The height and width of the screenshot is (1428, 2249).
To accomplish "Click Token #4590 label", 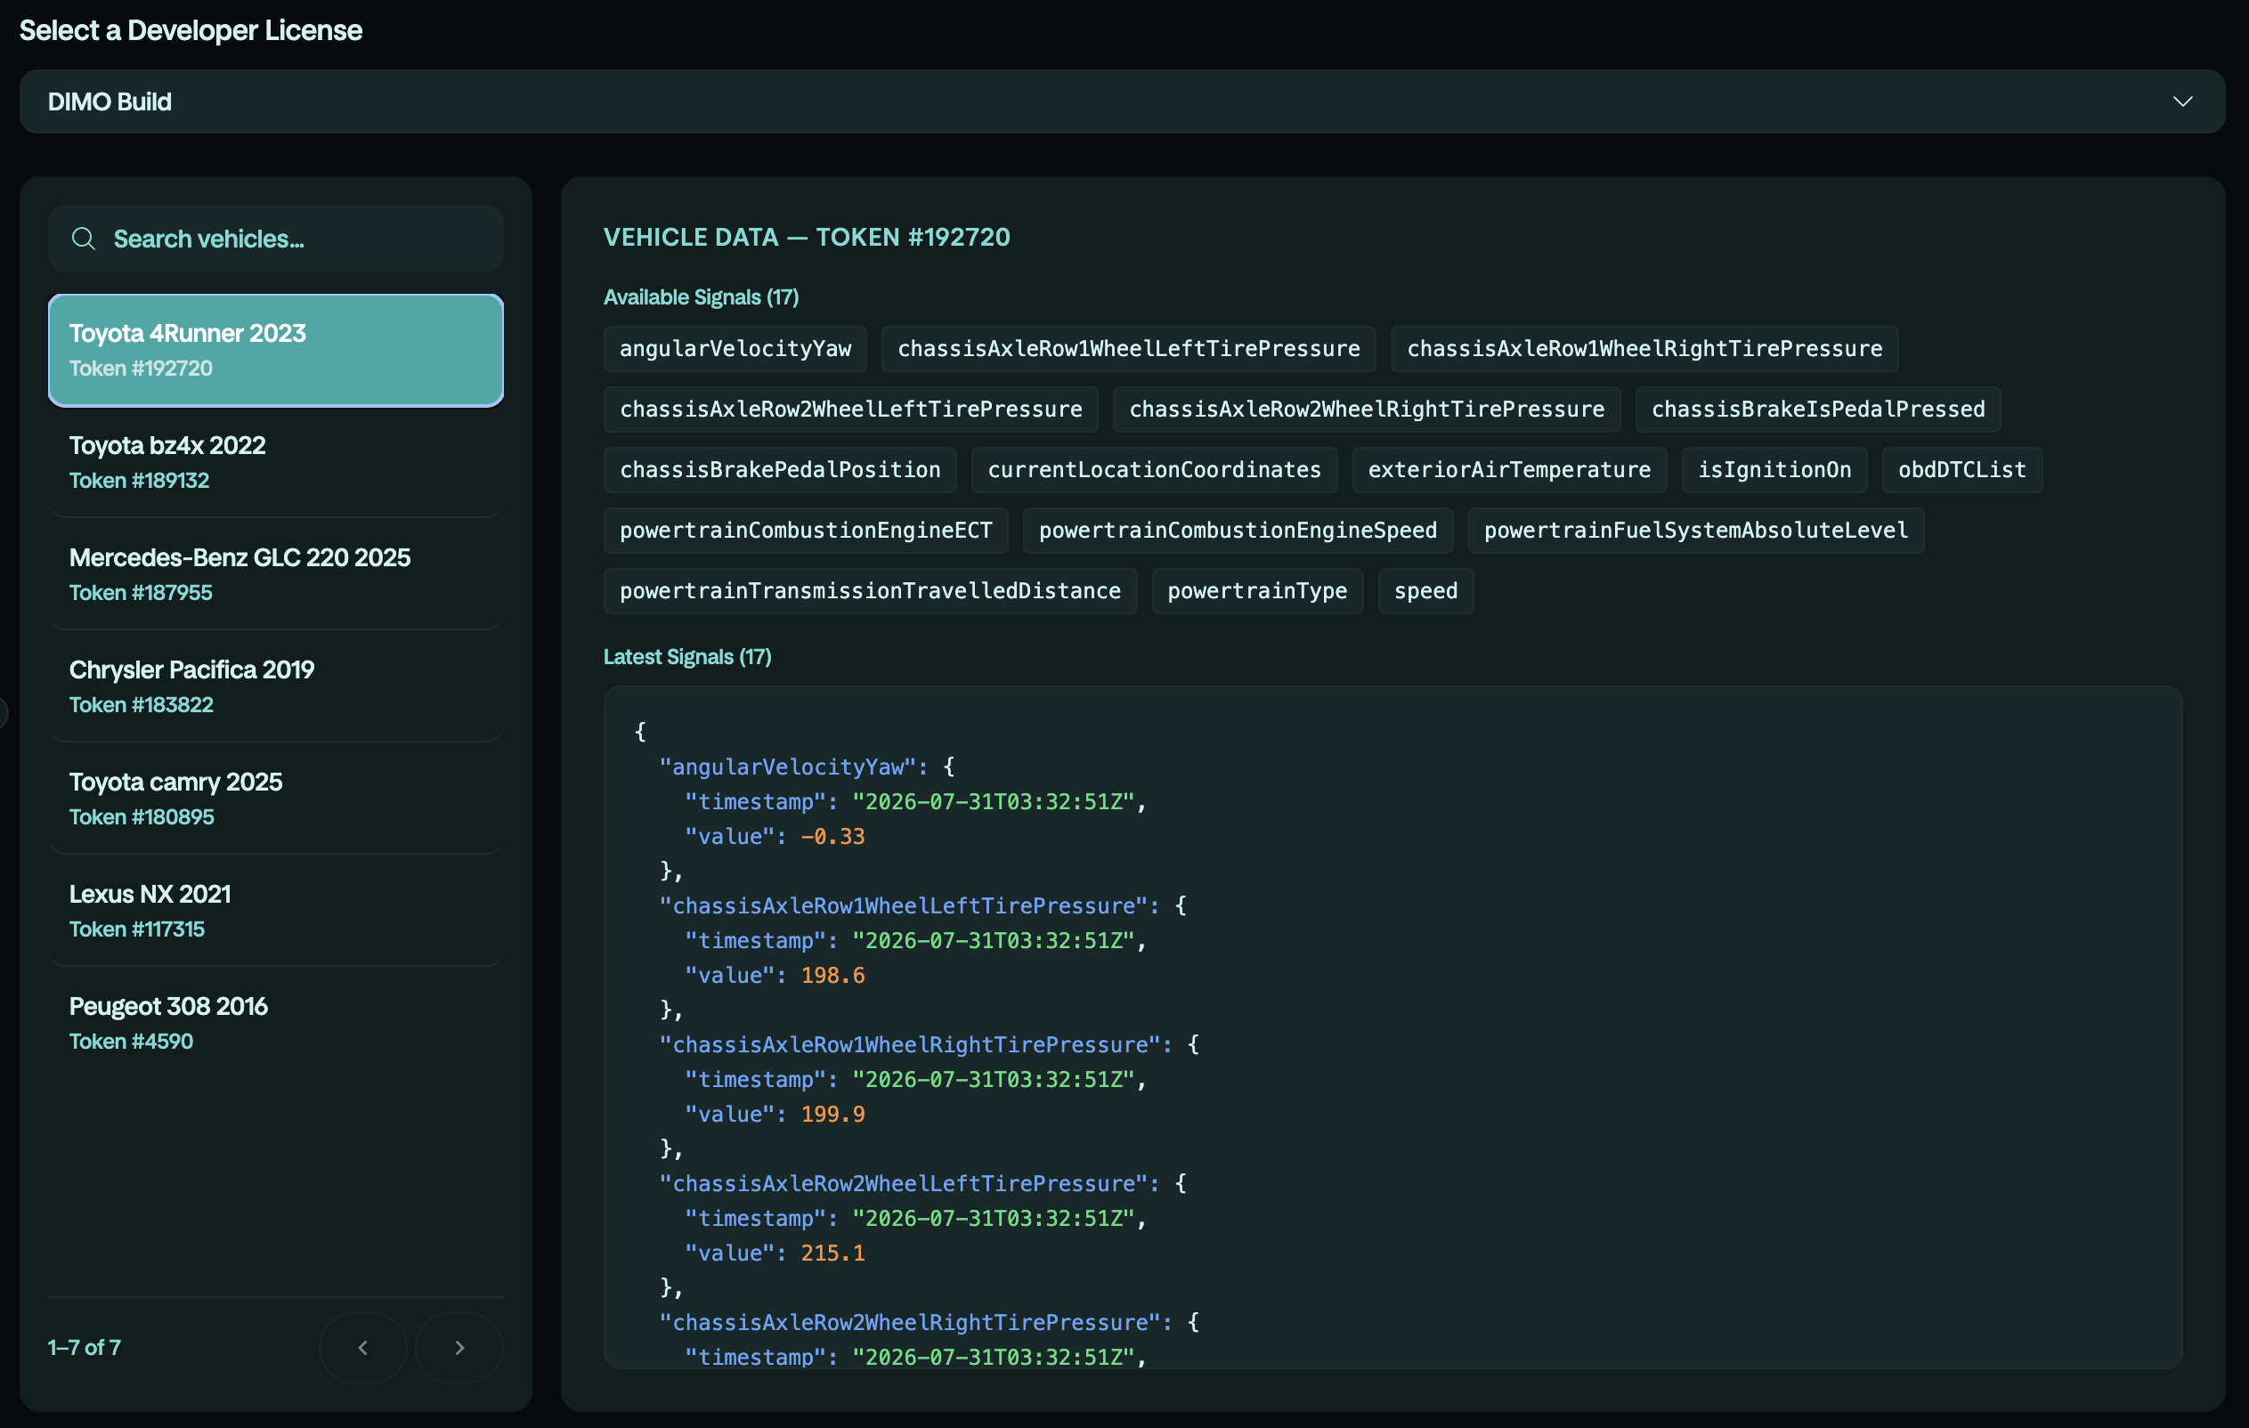I will coord(132,1042).
